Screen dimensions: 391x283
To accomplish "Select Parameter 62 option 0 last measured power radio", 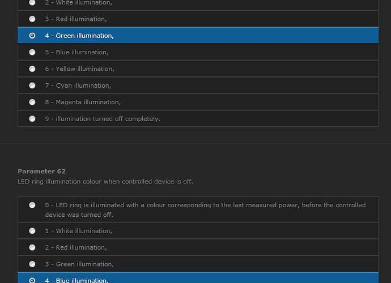I will point(32,205).
